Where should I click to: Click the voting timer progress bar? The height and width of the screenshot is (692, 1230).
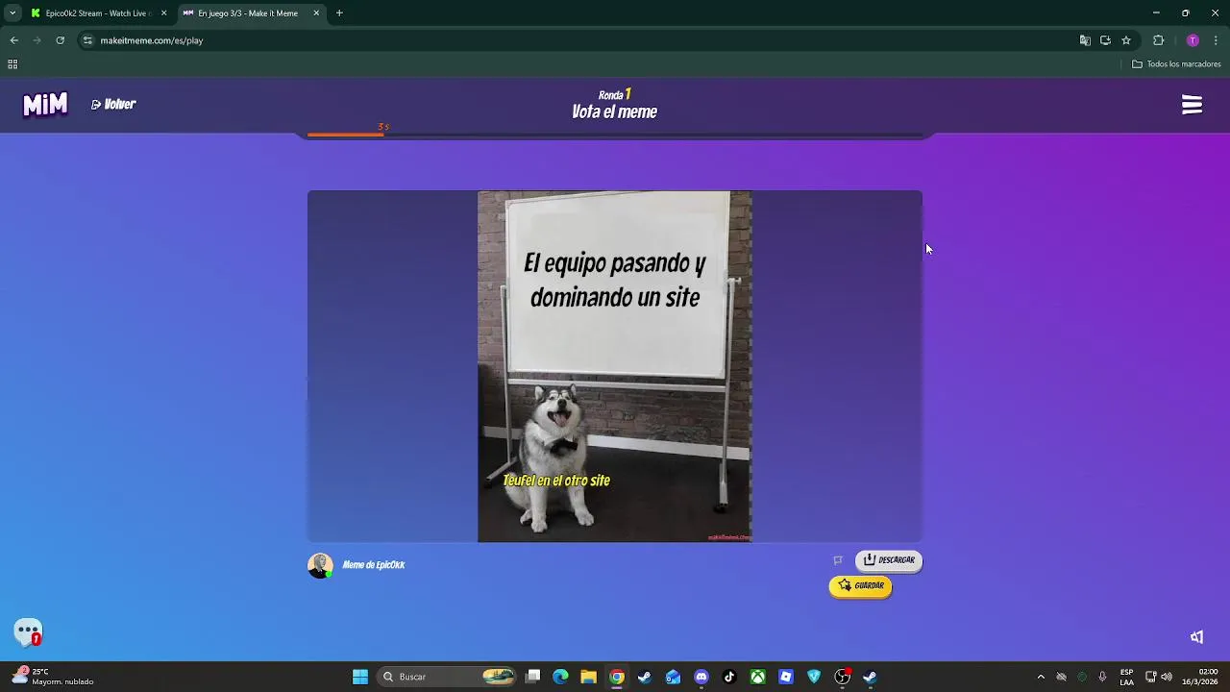click(615, 135)
